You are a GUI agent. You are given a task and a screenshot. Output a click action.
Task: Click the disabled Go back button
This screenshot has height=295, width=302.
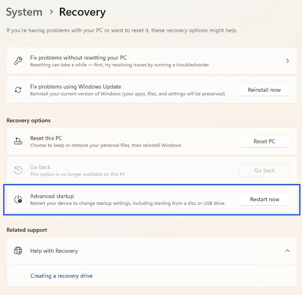(264, 170)
